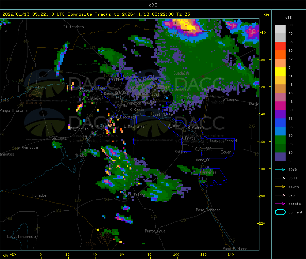Image resolution: width=306 pixels, height=259 pixels.
Task: Click the S_Pintada map label
Action: (x=91, y=98)
